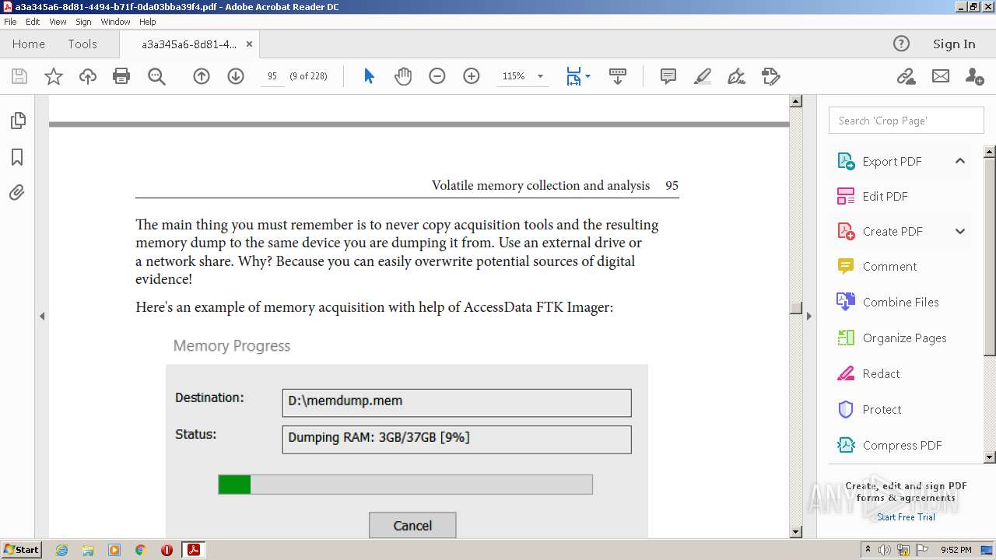
Task: Activate the selection arrow tool
Action: tap(369, 76)
